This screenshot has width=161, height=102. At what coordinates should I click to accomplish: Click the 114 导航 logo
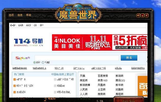pyautogui.click(x=28, y=42)
